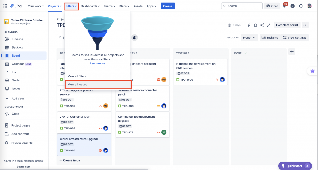Expand the Plans dropdown
Image resolution: width=318 pixels, height=170 pixels.
[x=124, y=6]
